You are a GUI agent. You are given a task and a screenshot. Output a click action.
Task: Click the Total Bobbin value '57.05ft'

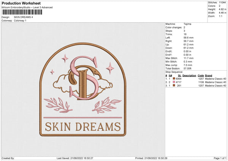coord(187,68)
